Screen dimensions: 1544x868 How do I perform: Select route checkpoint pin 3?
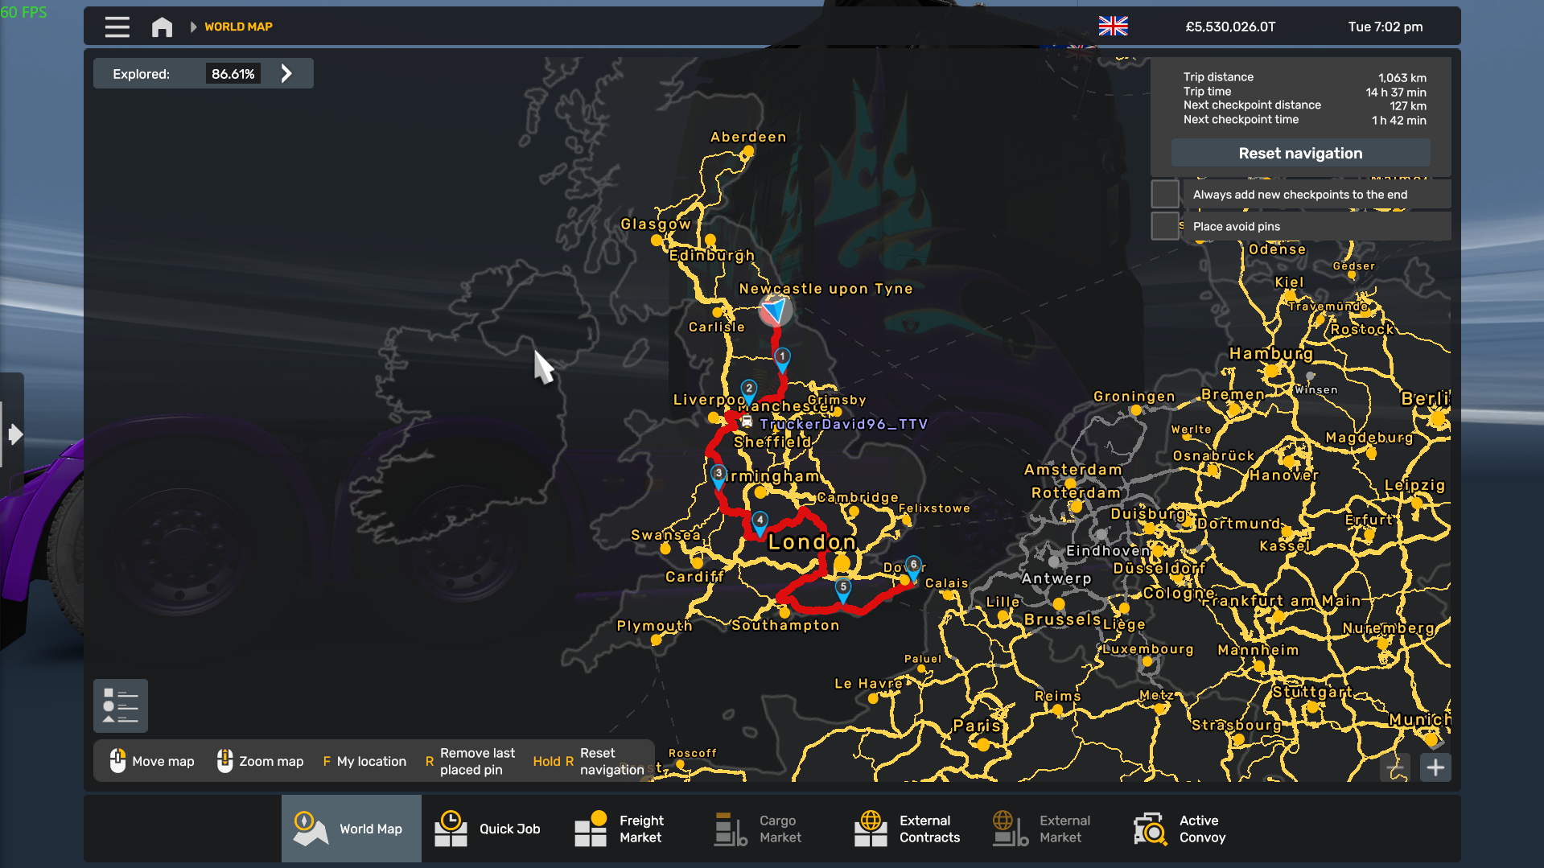[718, 476]
